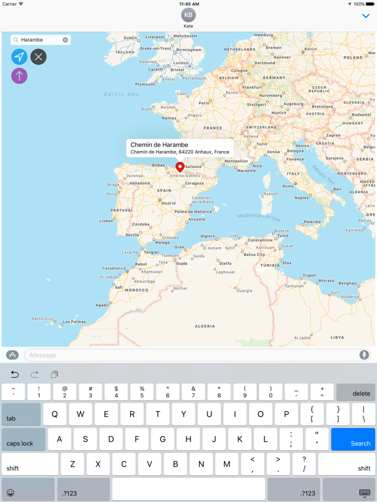Tap the delete key
Screen dimensions: 377x502
[355, 392]
